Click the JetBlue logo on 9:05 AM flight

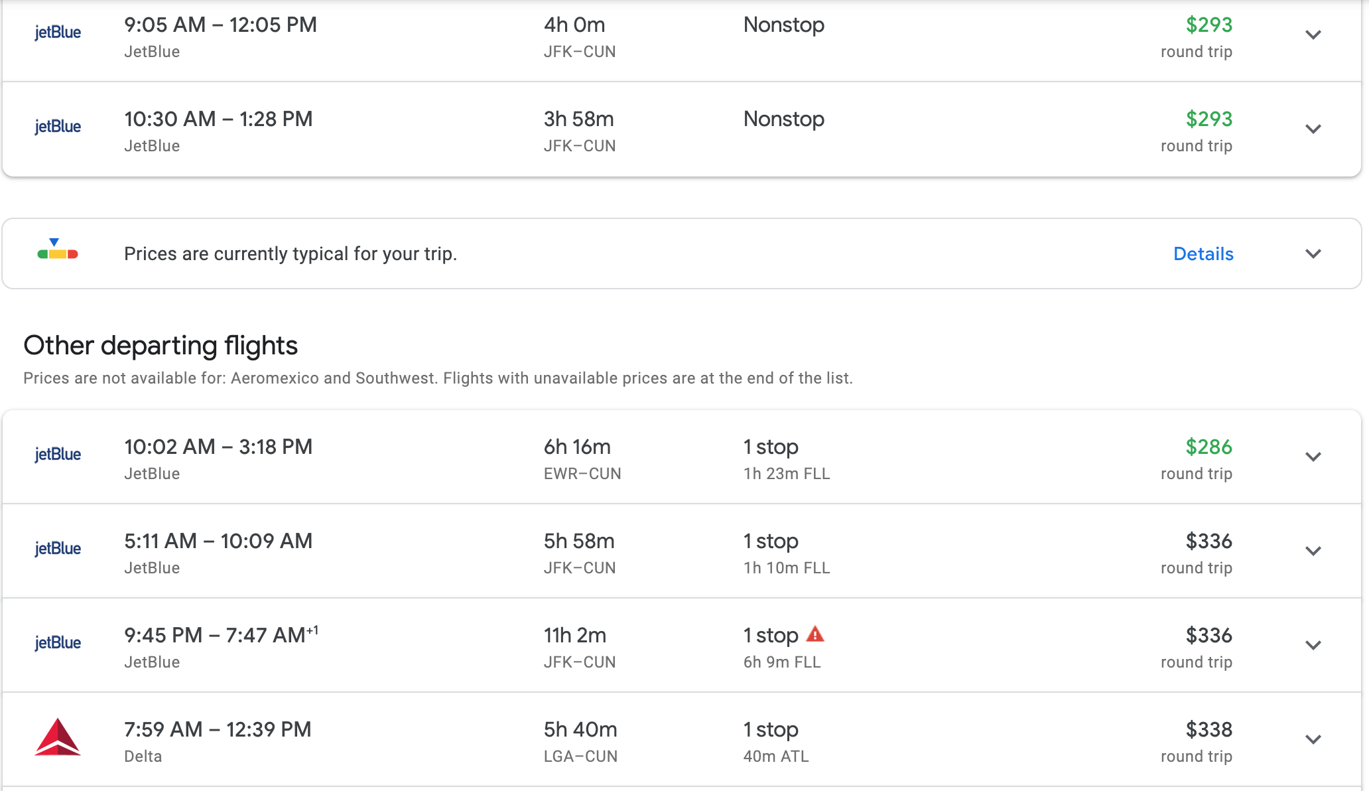[x=58, y=33]
